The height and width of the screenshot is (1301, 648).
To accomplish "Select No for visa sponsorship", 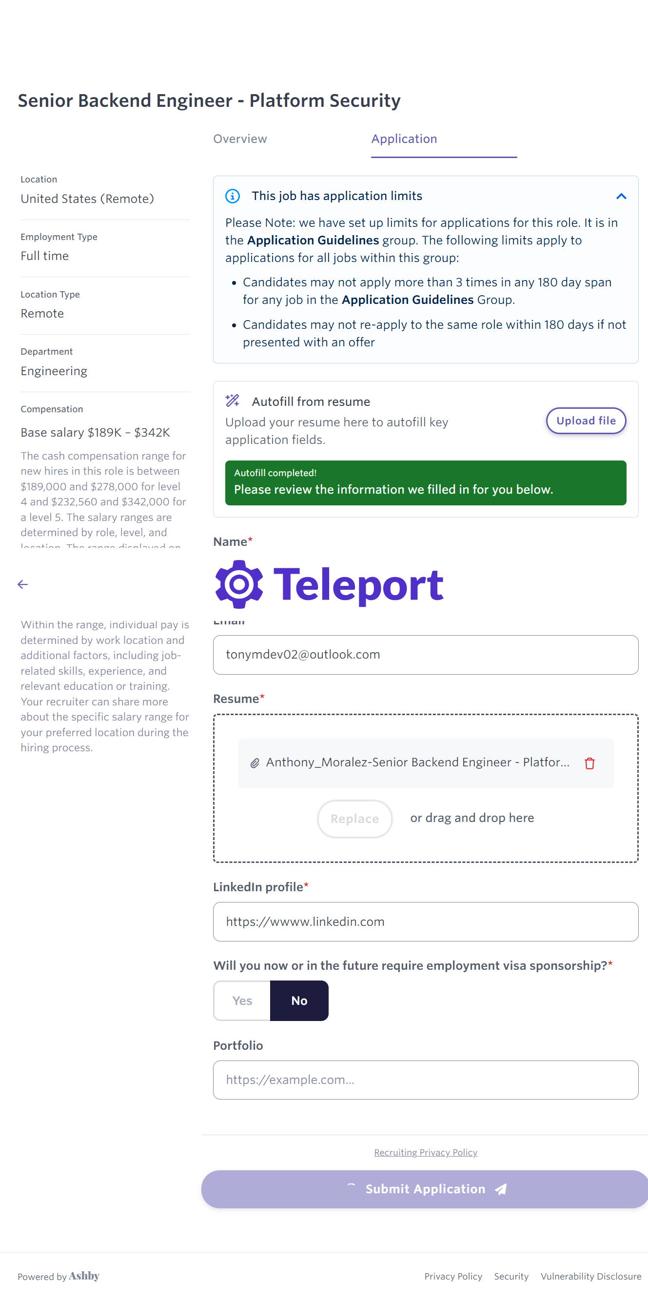I will pyautogui.click(x=299, y=1001).
